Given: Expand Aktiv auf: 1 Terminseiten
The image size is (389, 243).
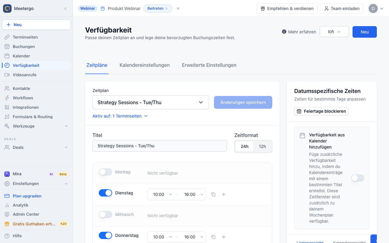Looking at the screenshot, I should pyautogui.click(x=120, y=116).
